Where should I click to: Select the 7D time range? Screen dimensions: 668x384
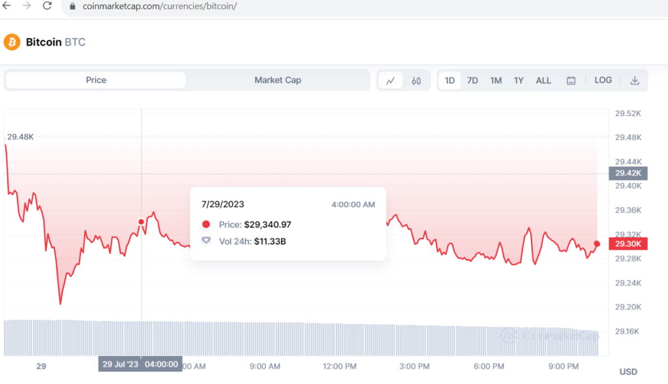[472, 81]
